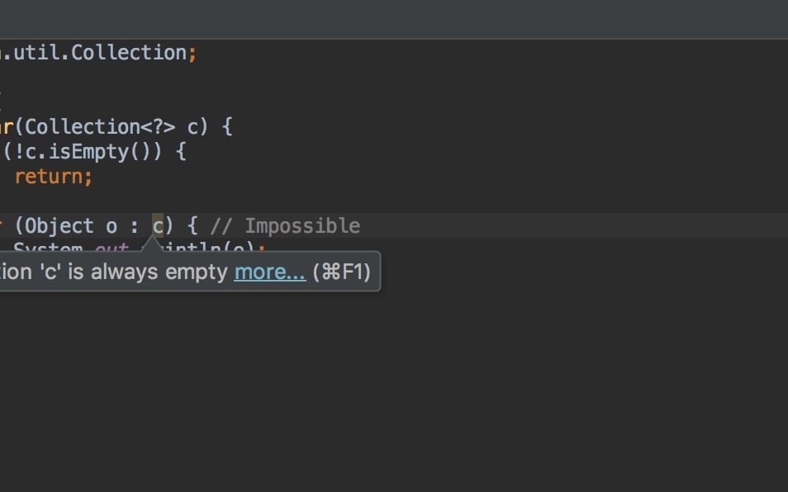Viewport: 788px width, 492px height.
Task: Place cursor on the "// Impossible" comment
Action: [285, 226]
